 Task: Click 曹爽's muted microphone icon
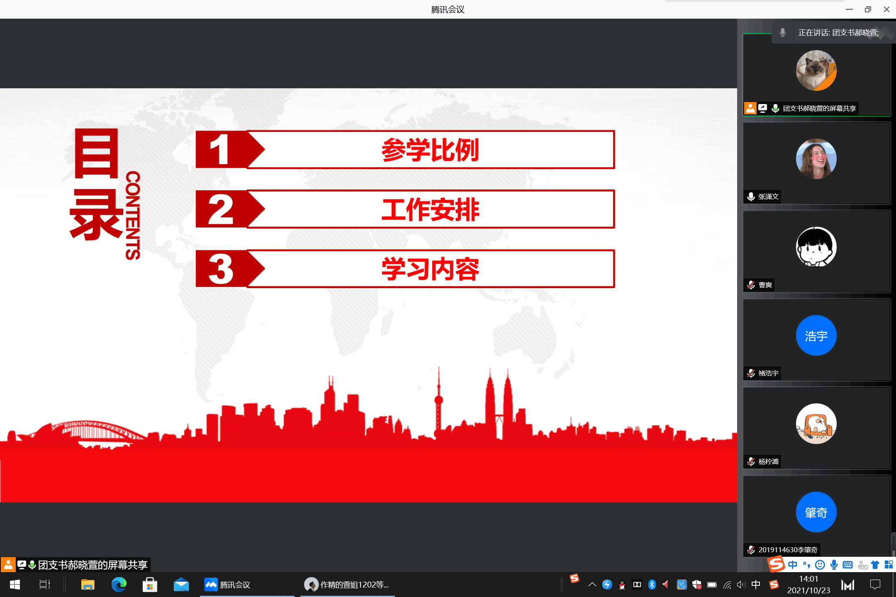pos(751,285)
